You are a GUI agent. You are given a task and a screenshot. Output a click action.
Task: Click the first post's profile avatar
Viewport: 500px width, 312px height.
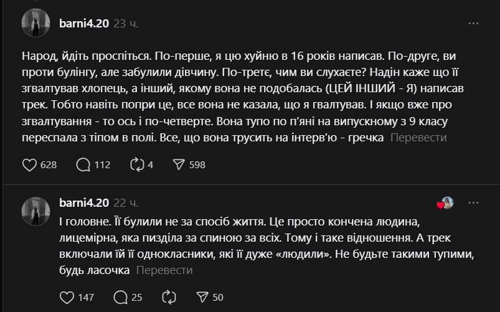35,24
